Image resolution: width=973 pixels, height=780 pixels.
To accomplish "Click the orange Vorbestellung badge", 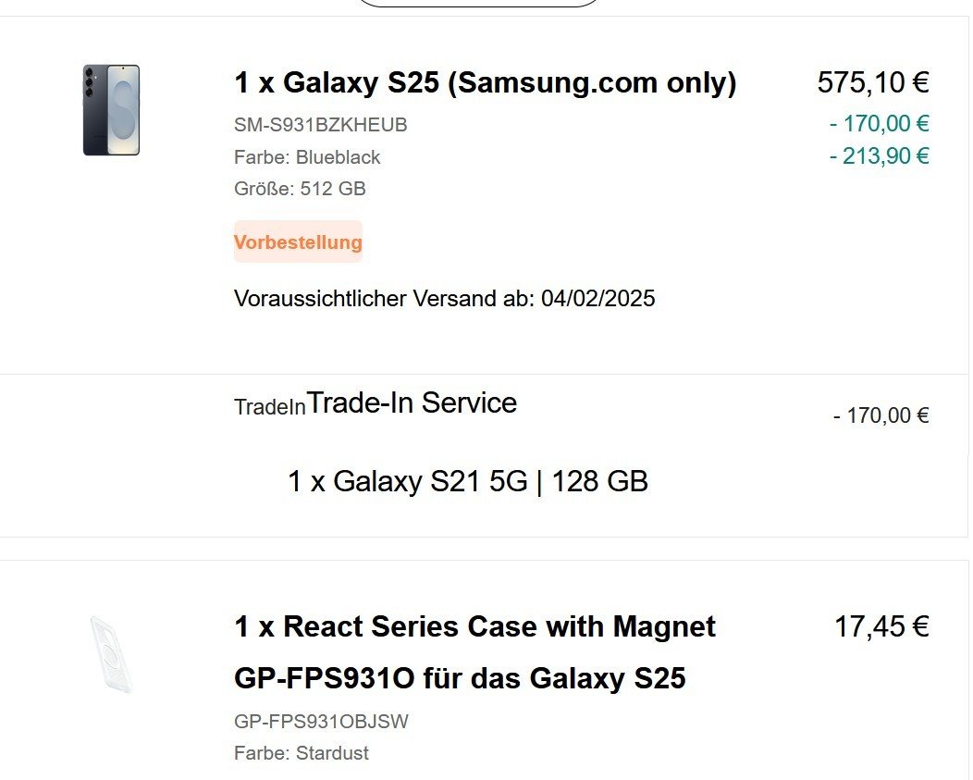I will (298, 242).
